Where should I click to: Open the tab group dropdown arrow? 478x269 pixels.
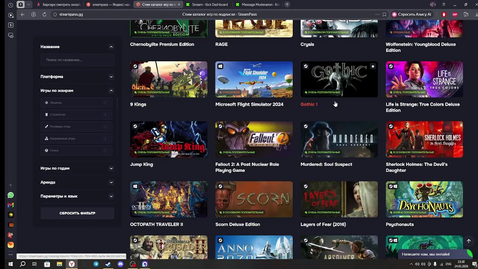(29, 4)
